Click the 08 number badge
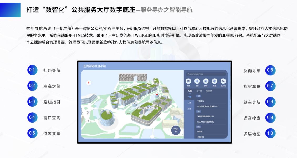297x158 pixels. 270,102
